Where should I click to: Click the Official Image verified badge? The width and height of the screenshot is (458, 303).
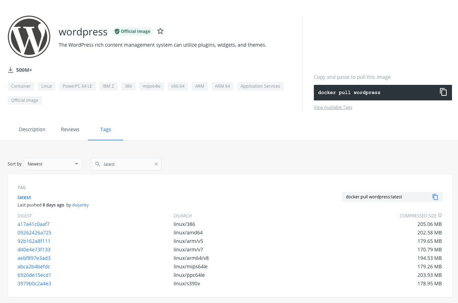coord(132,31)
